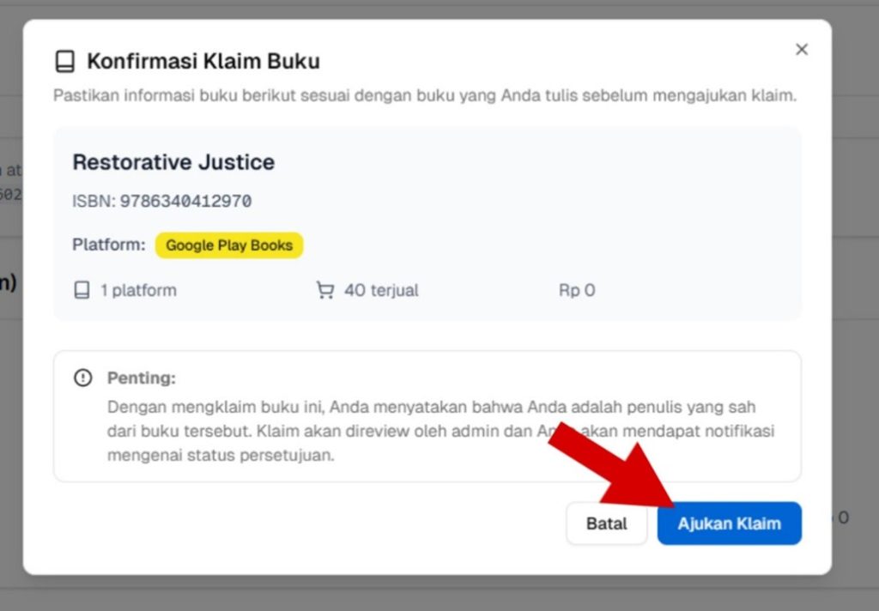Click the "1 platform" count text
The image size is (879, 611).
tap(138, 291)
